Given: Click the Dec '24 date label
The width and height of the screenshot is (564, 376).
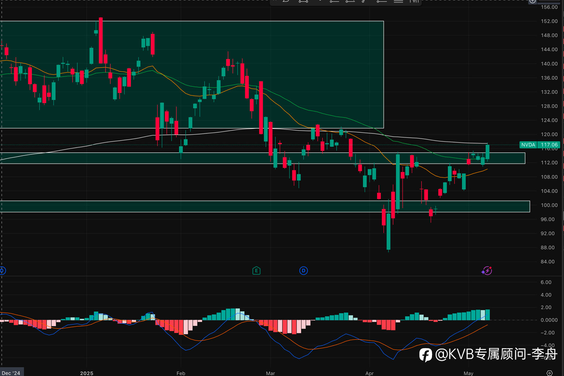Looking at the screenshot, I should (x=11, y=373).
